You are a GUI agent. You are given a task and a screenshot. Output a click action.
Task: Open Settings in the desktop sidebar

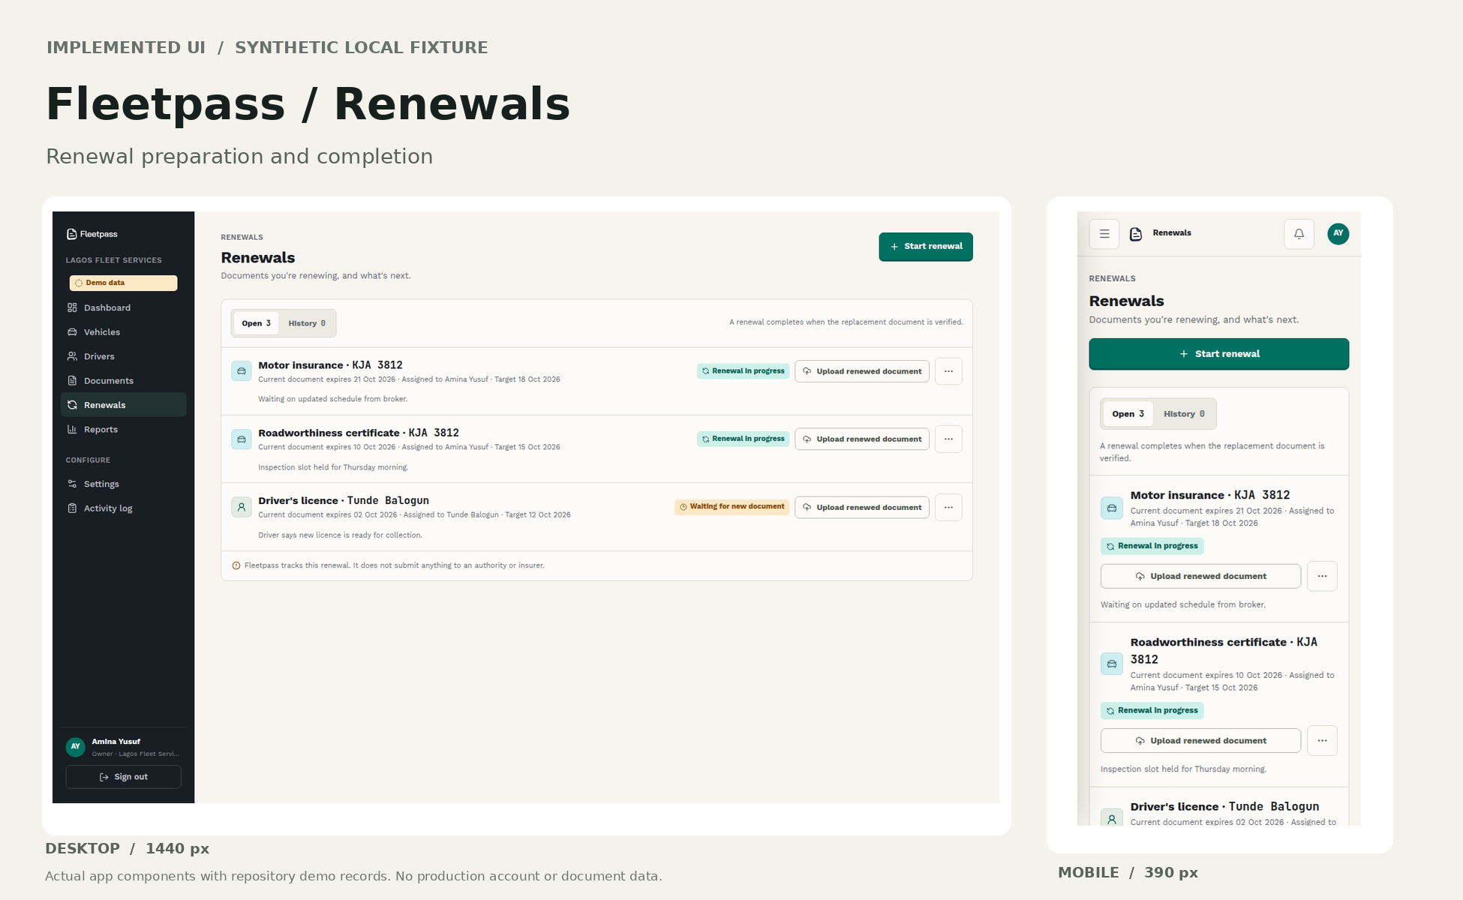coord(123,484)
